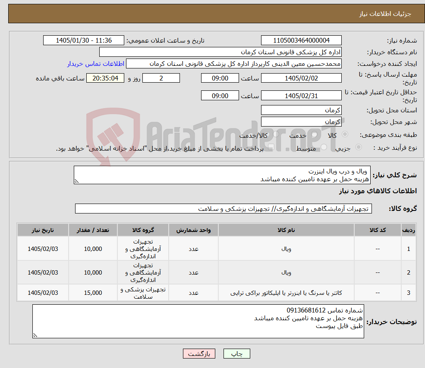The height and width of the screenshot is (368, 425).
Task: Click the delivery city field کرمان
Action: click(301, 122)
